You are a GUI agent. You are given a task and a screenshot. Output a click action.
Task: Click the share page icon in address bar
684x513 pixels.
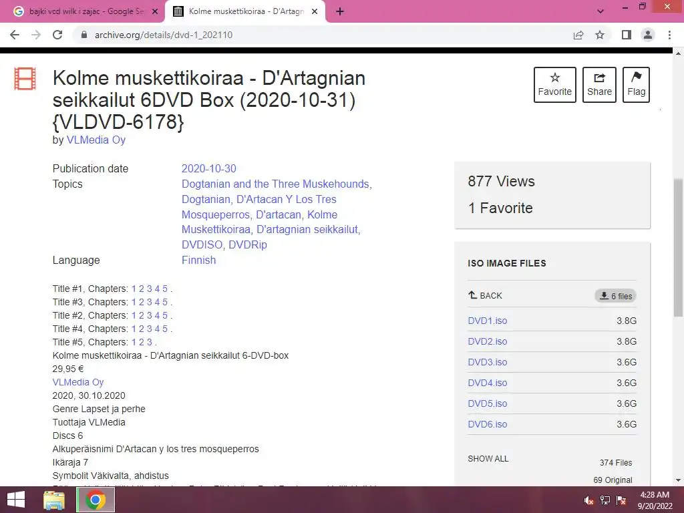pos(578,35)
